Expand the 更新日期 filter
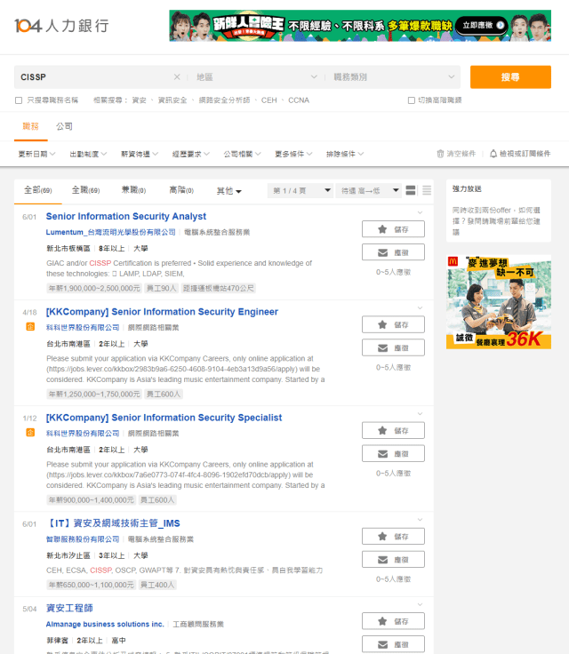 [x=36, y=154]
